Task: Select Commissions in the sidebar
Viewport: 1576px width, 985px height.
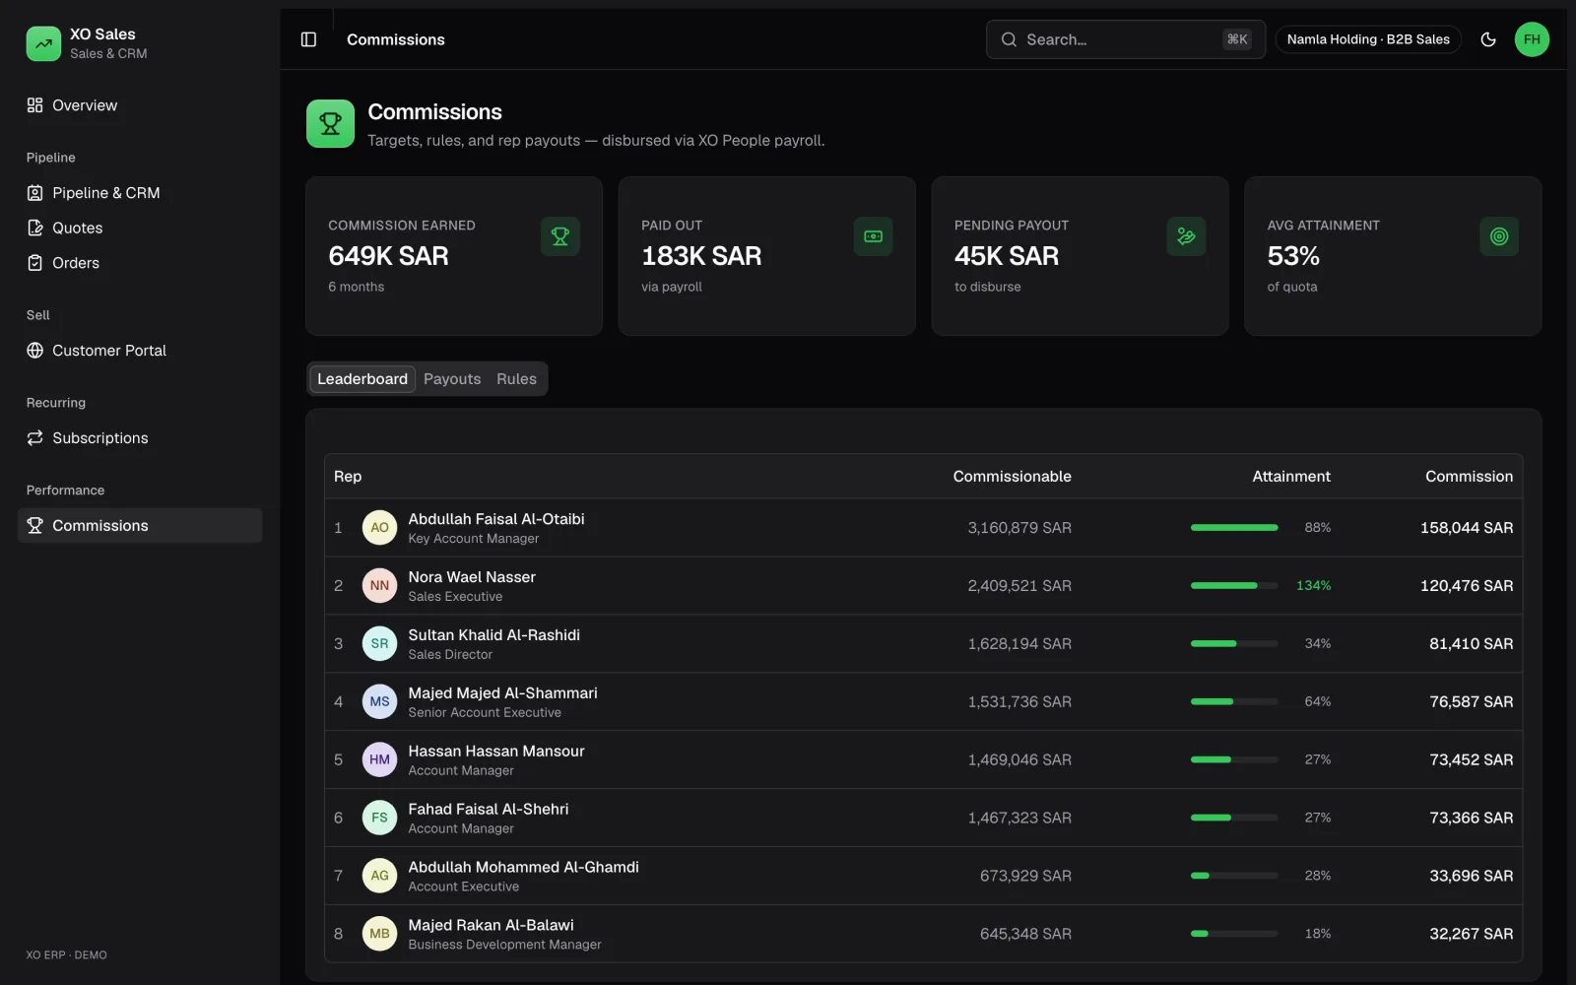Action: pyautogui.click(x=140, y=526)
